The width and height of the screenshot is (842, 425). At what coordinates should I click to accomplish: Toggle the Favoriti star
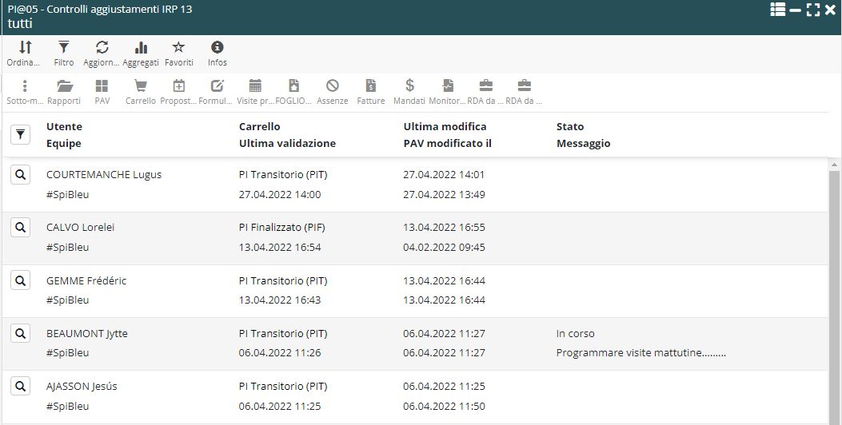click(x=179, y=54)
